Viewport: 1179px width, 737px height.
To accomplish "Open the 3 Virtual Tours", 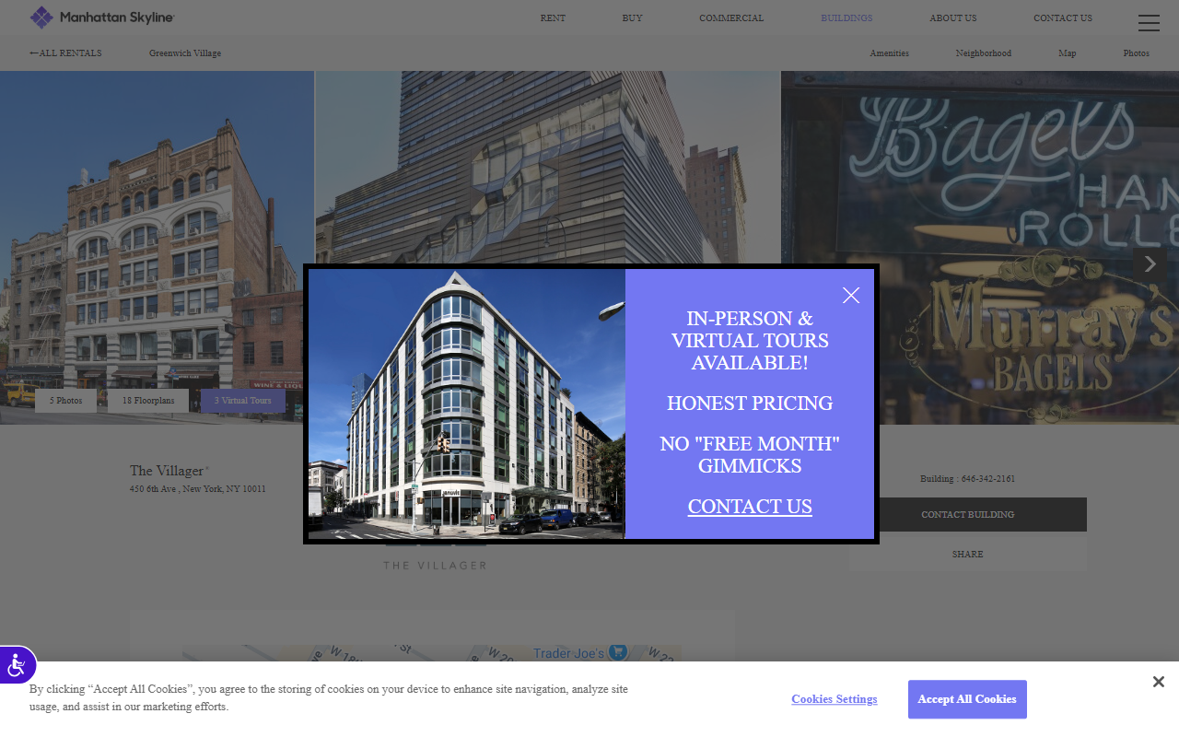I will pos(243,401).
